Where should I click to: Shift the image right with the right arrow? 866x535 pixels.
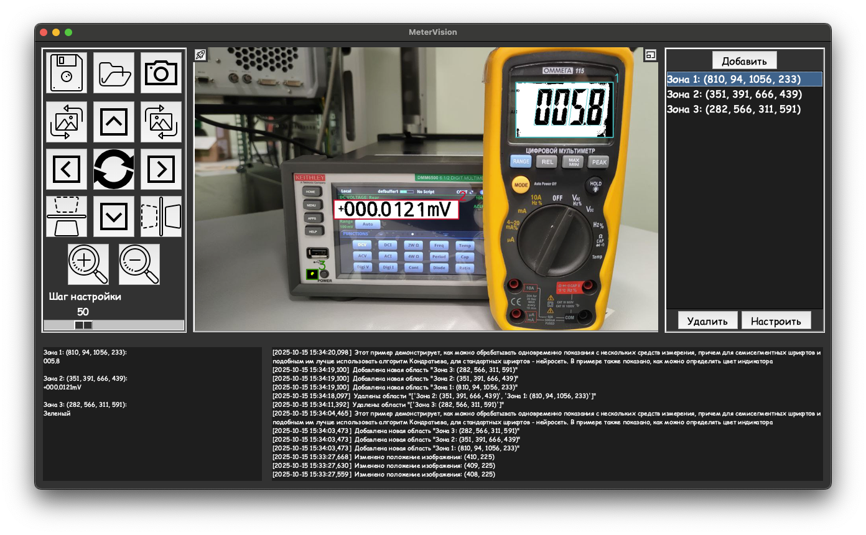click(161, 169)
